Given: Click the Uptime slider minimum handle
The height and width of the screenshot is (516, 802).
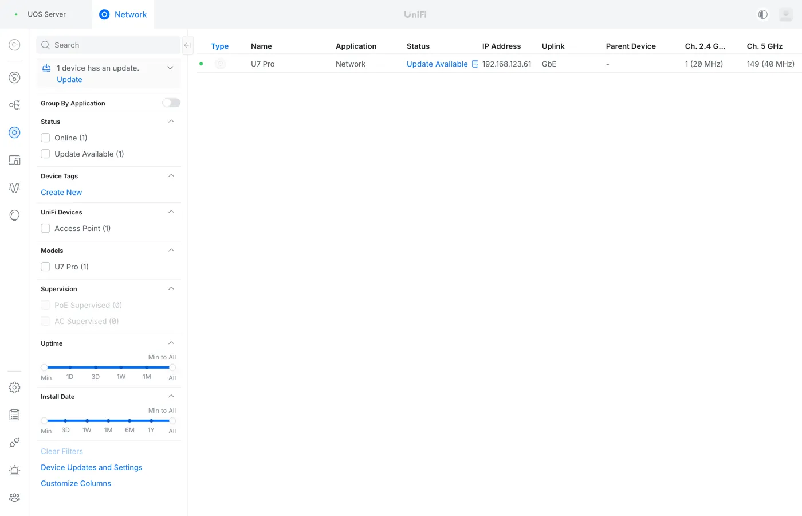Looking at the screenshot, I should (44, 368).
